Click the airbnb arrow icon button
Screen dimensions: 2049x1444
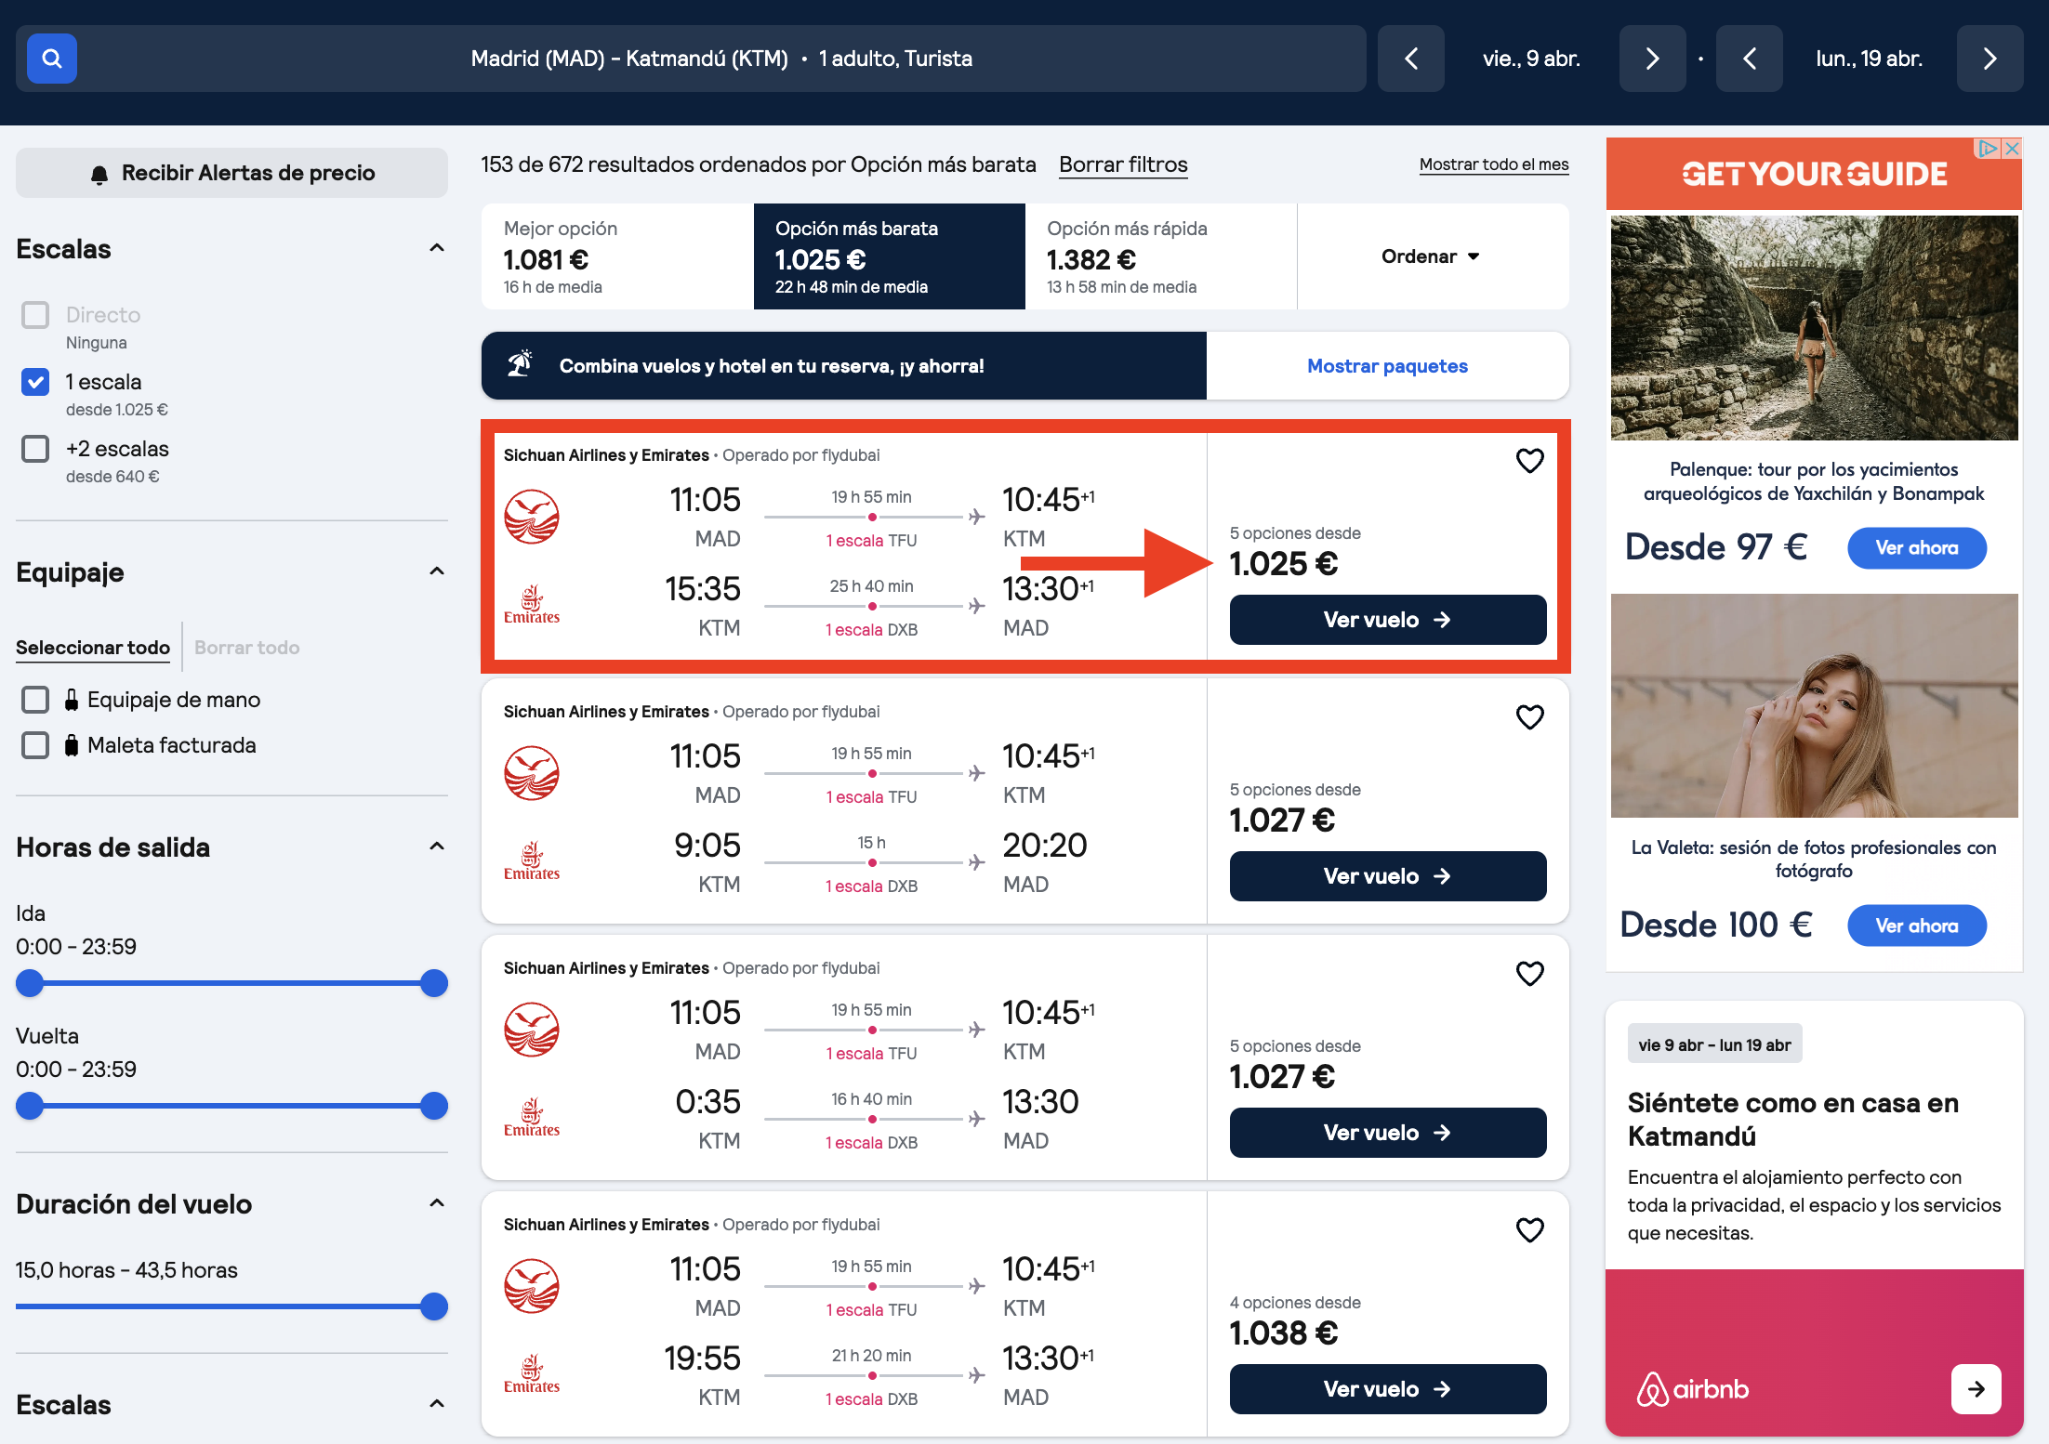tap(1976, 1389)
